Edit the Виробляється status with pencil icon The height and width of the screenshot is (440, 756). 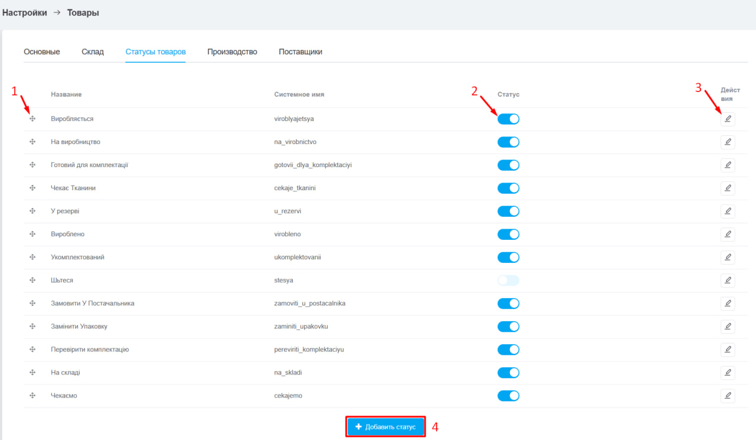point(728,119)
